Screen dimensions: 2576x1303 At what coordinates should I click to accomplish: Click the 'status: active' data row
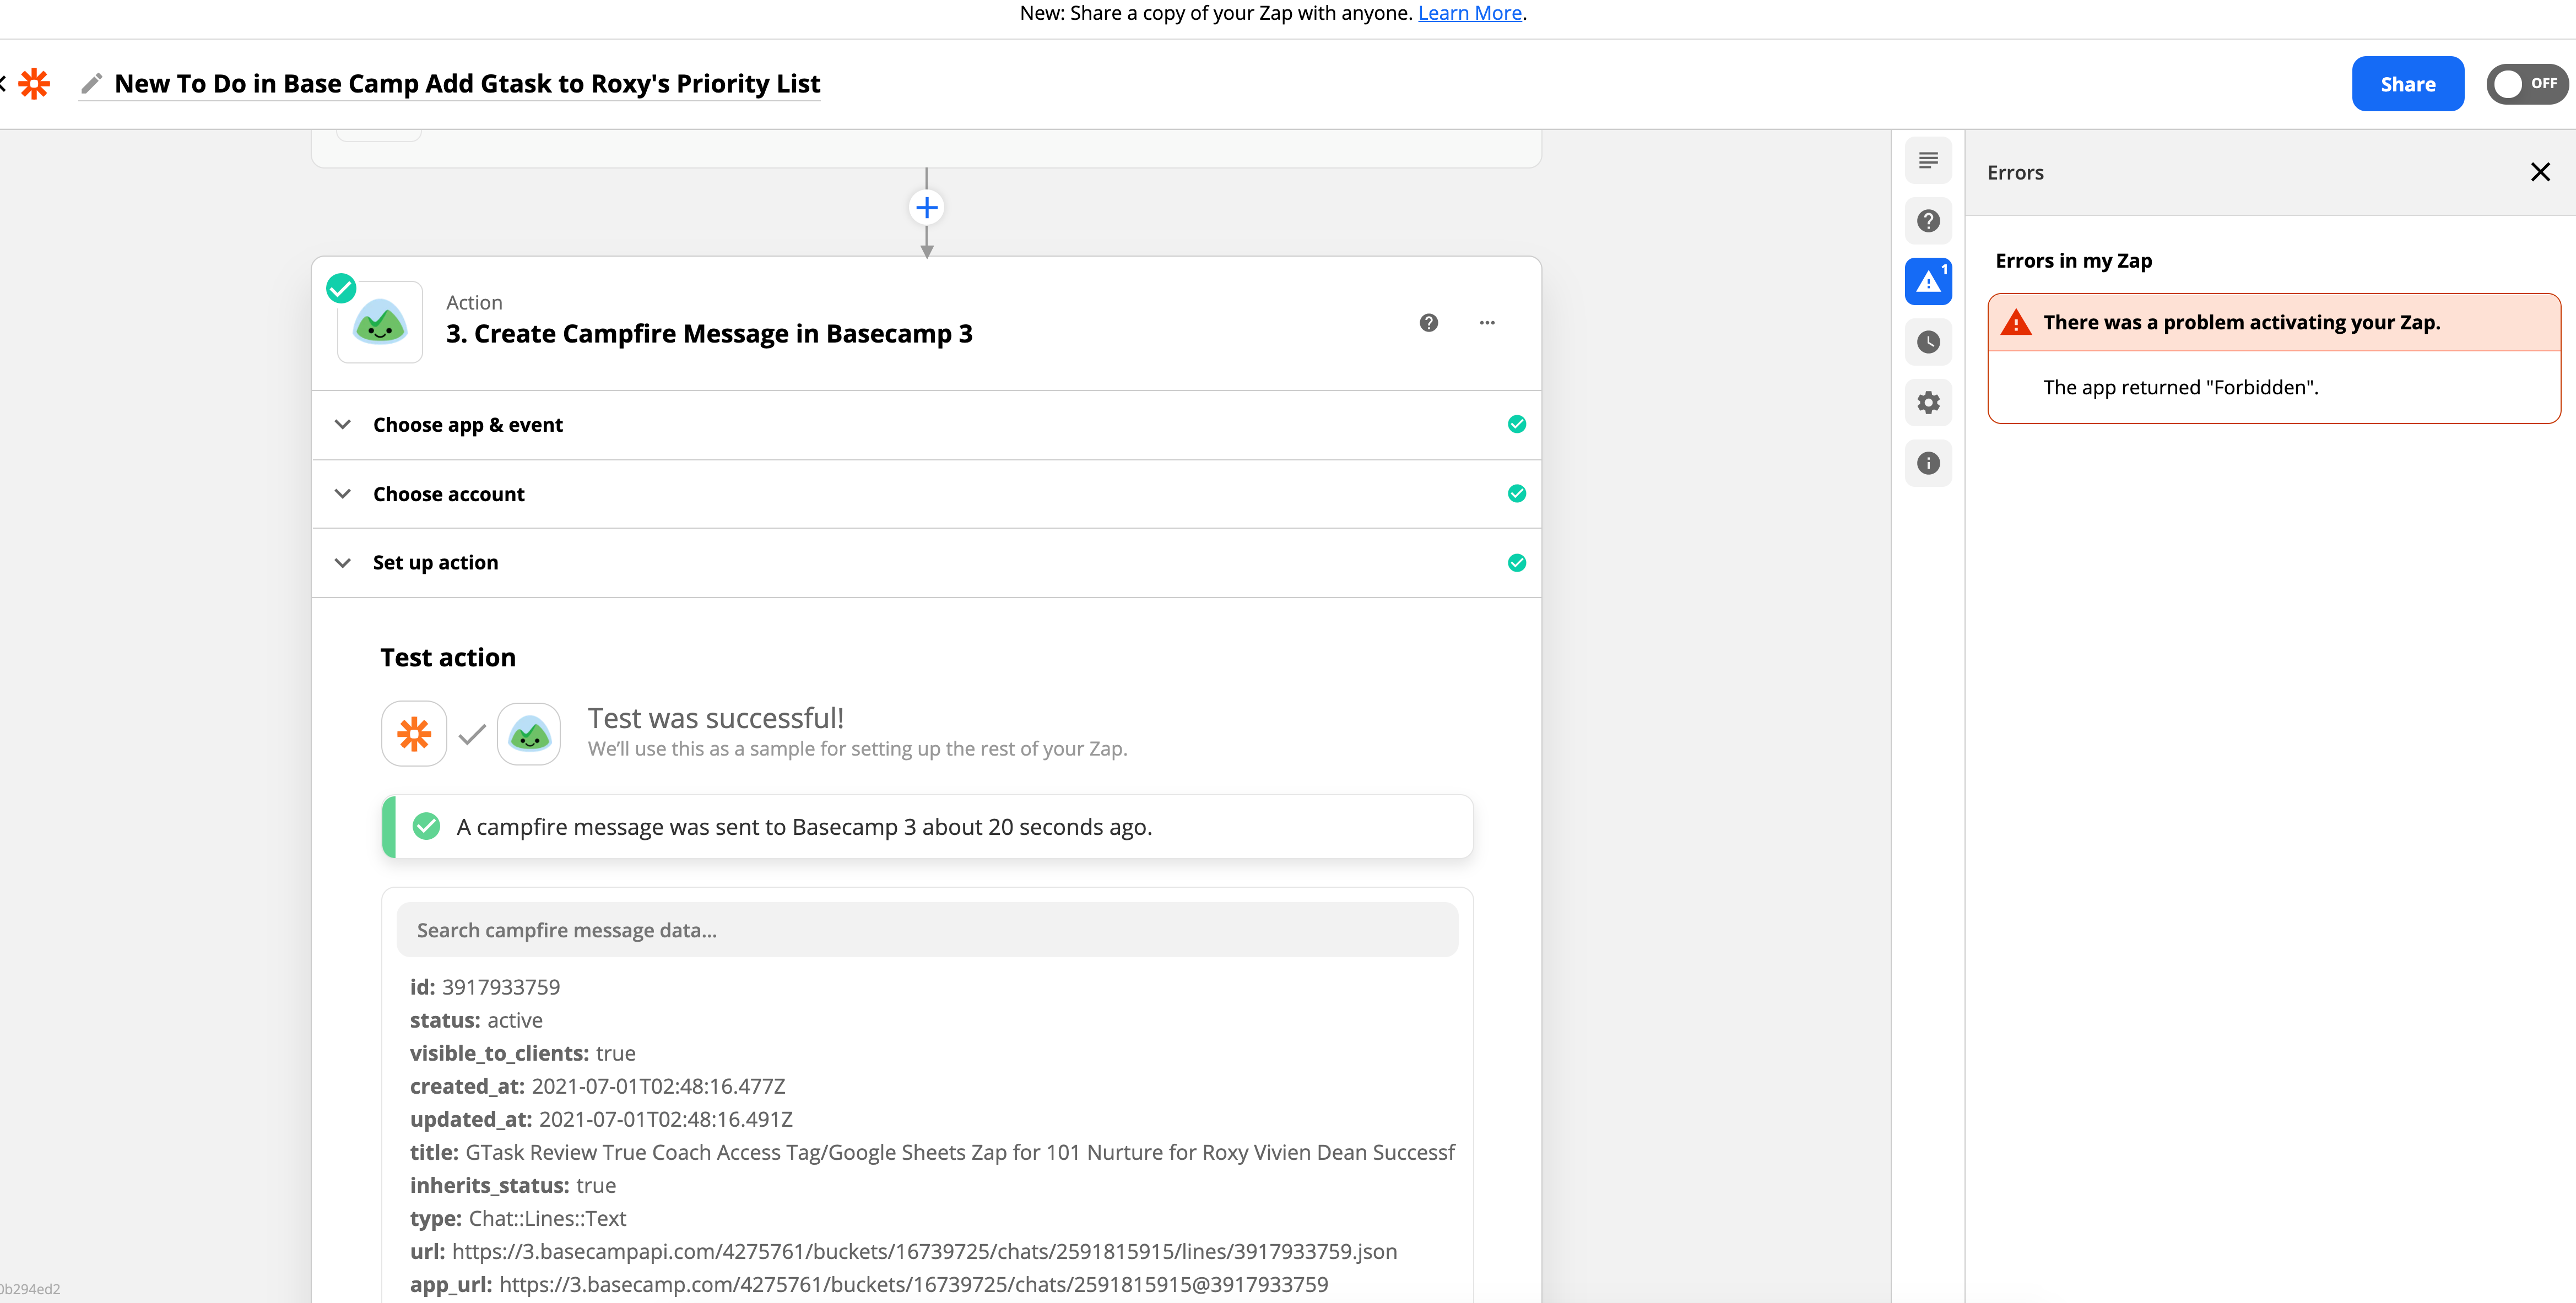click(x=476, y=1020)
